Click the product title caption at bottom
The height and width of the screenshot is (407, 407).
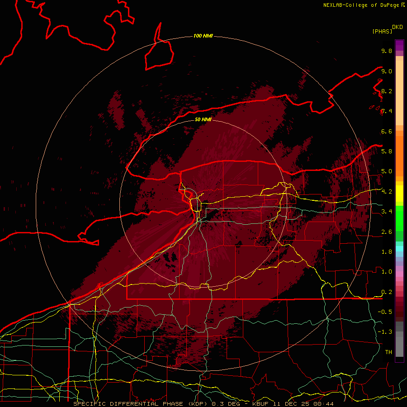point(203,404)
